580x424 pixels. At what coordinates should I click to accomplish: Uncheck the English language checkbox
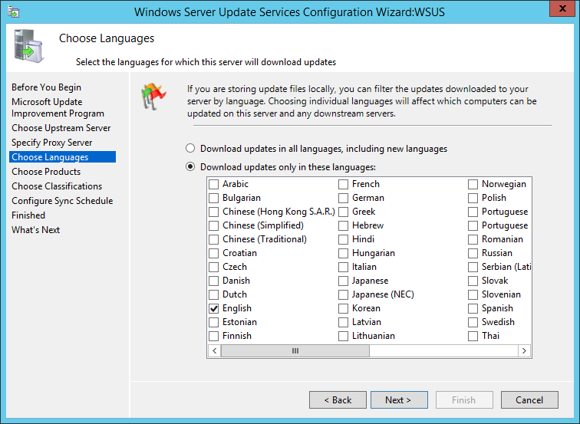click(214, 308)
